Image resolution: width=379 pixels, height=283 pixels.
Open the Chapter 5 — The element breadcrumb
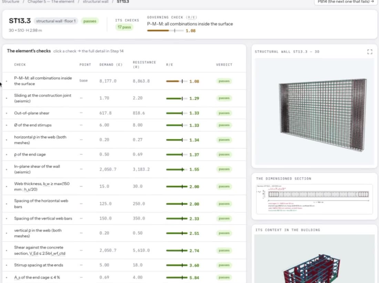[51, 1]
